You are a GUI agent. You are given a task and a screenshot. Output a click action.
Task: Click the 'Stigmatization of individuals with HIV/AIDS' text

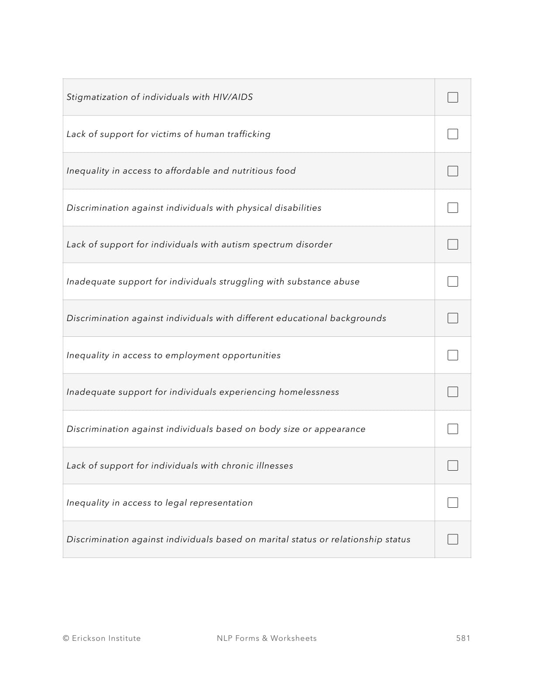(160, 97)
